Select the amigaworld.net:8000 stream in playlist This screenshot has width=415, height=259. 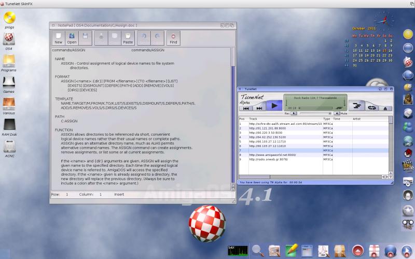[x=272, y=155]
